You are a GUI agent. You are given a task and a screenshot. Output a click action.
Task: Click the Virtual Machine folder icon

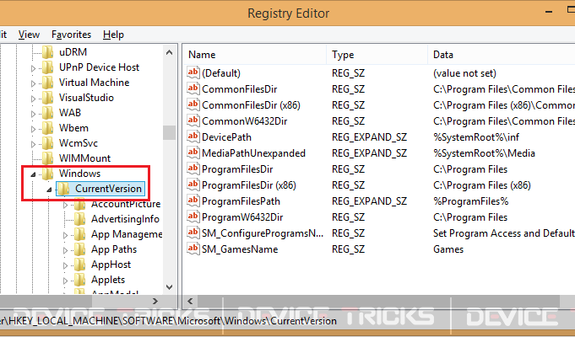47,83
